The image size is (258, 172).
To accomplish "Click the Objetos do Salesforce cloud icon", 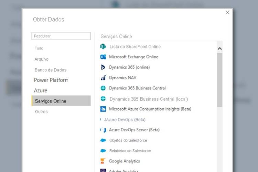I will pos(103,140).
